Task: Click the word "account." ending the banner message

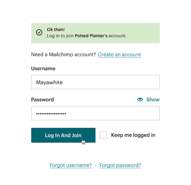Action: click(x=117, y=36)
